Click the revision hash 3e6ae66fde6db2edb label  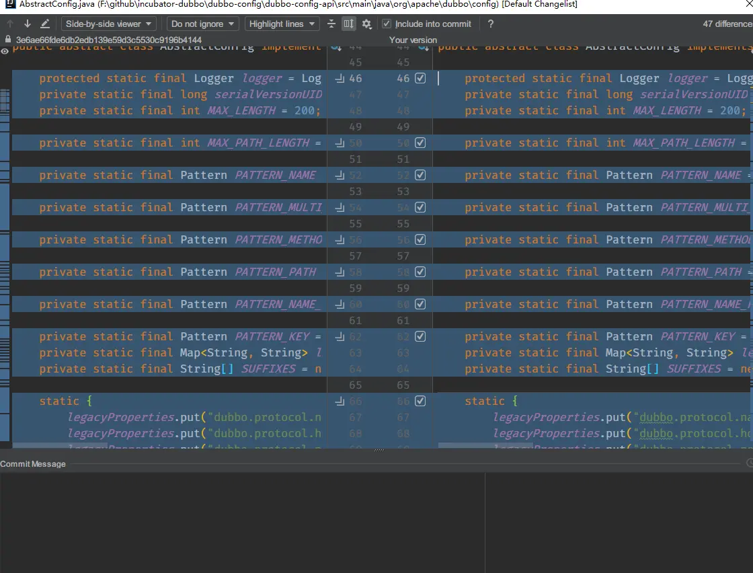click(x=108, y=40)
